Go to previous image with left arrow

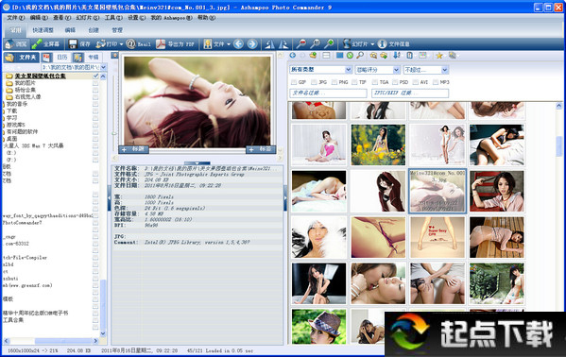pos(238,44)
